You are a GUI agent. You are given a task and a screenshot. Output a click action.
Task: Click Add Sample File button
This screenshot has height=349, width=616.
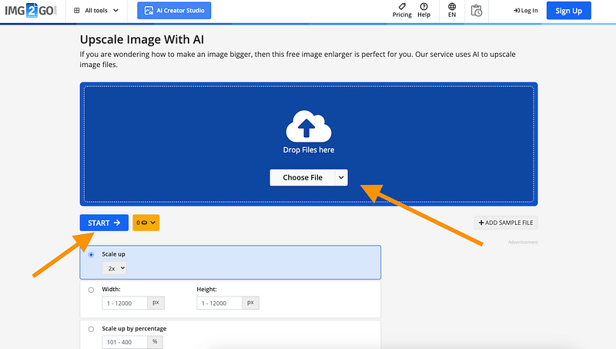coord(506,223)
